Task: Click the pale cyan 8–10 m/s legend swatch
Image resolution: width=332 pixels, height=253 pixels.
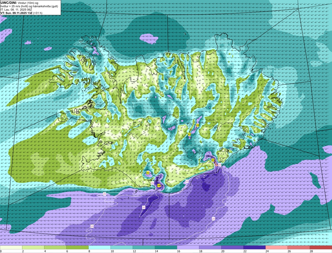Action: click(100, 247)
